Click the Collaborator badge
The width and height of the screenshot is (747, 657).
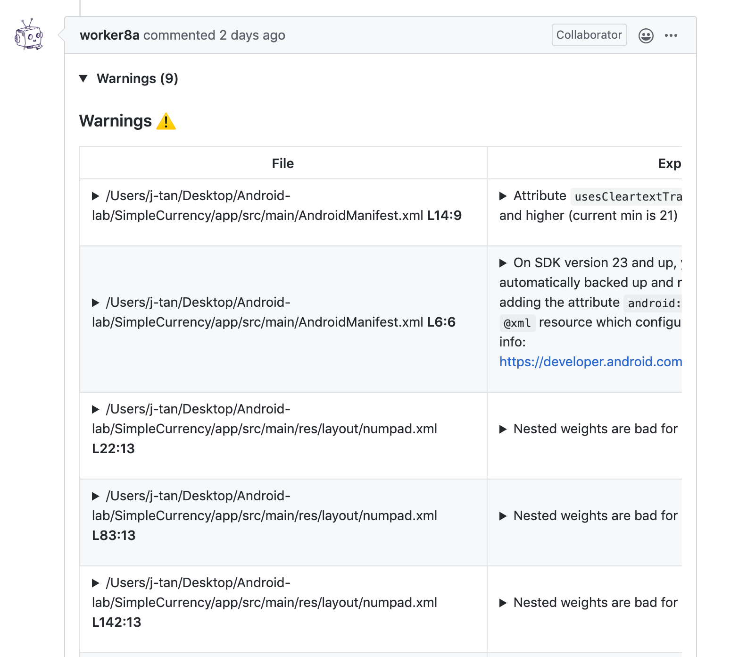click(589, 35)
